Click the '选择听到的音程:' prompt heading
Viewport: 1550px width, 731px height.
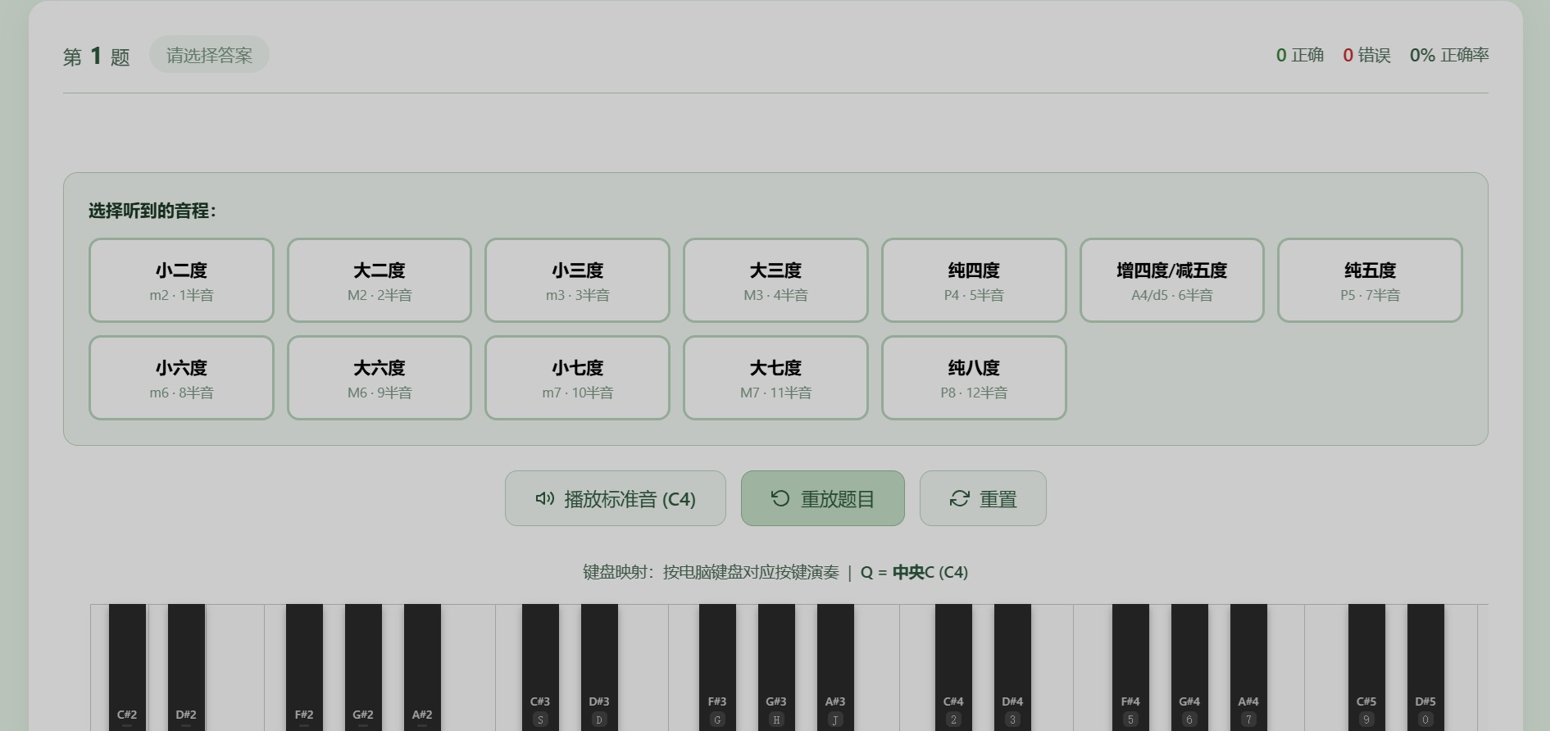(x=152, y=211)
